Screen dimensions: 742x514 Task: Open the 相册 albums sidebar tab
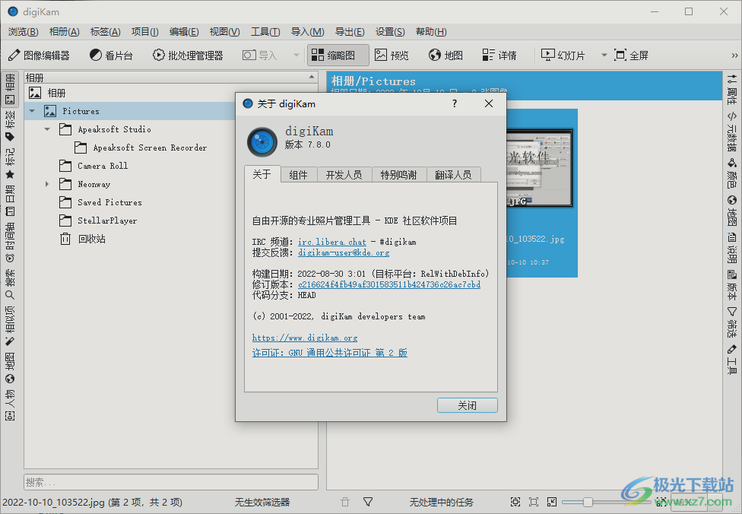tap(10, 88)
